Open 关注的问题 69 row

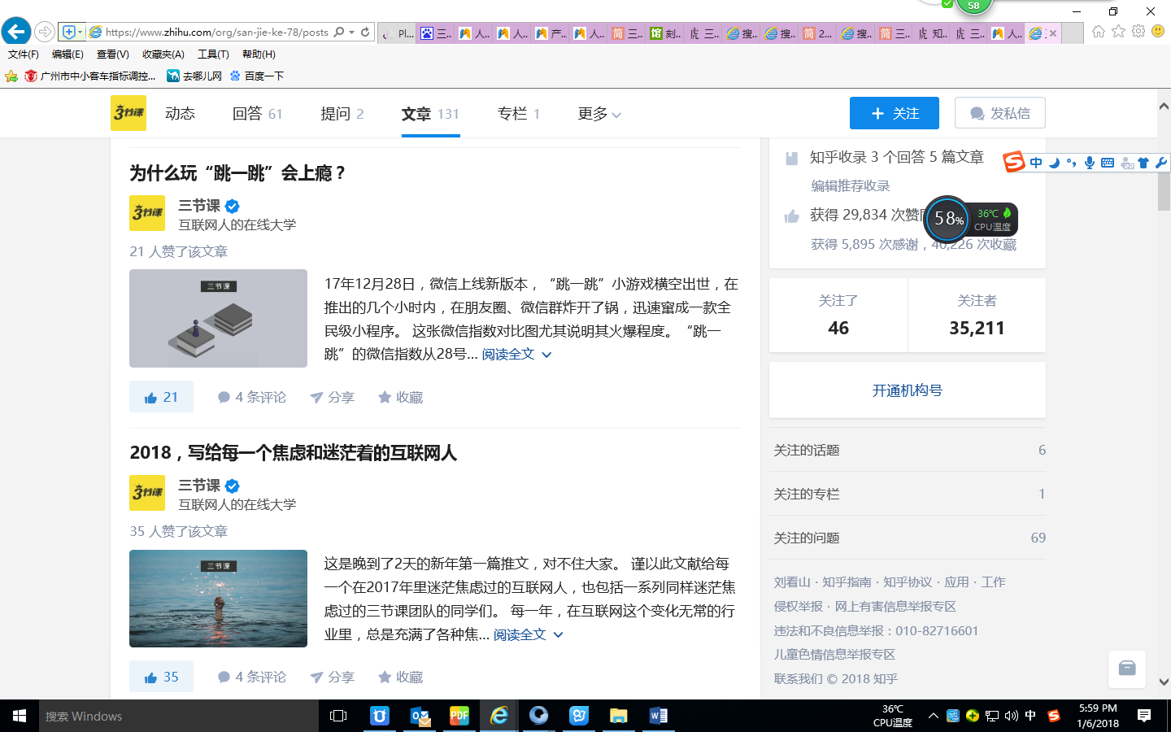click(908, 538)
